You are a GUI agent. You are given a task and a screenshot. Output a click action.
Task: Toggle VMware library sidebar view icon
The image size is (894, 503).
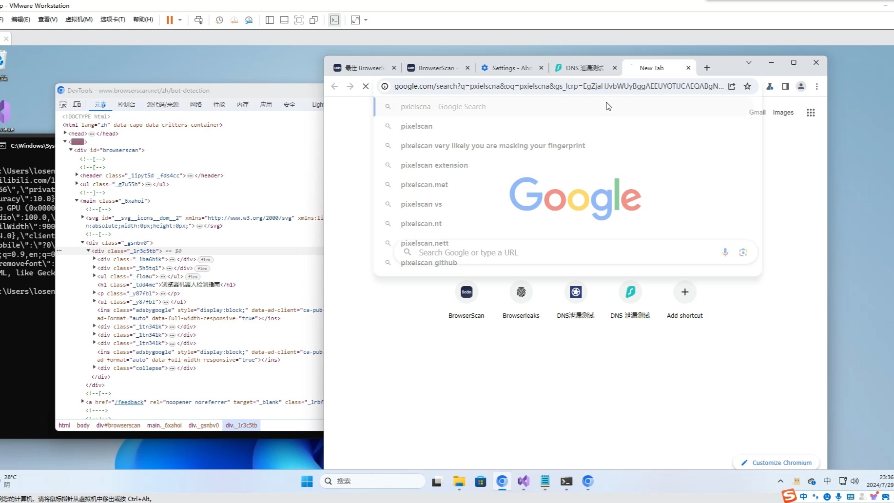270,20
